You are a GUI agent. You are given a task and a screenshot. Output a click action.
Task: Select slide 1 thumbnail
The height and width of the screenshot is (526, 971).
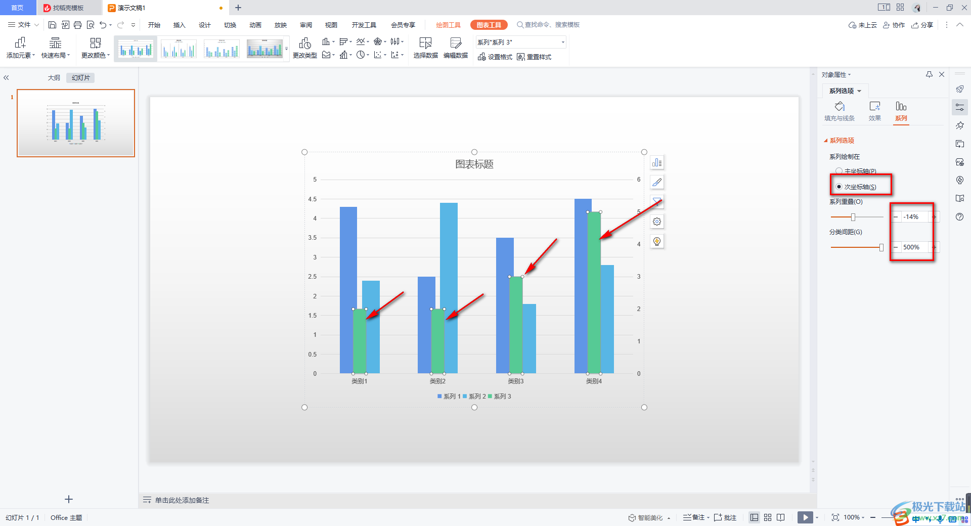pos(76,123)
